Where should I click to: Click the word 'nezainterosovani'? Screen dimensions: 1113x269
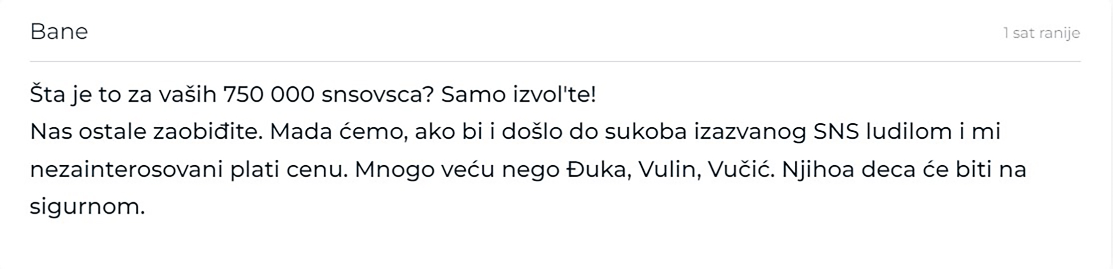[126, 170]
